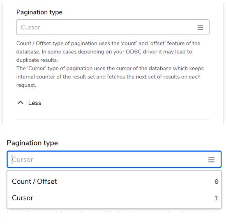Click the Count / Offset description paragraph
This screenshot has height=224, width=226.
[108, 52]
